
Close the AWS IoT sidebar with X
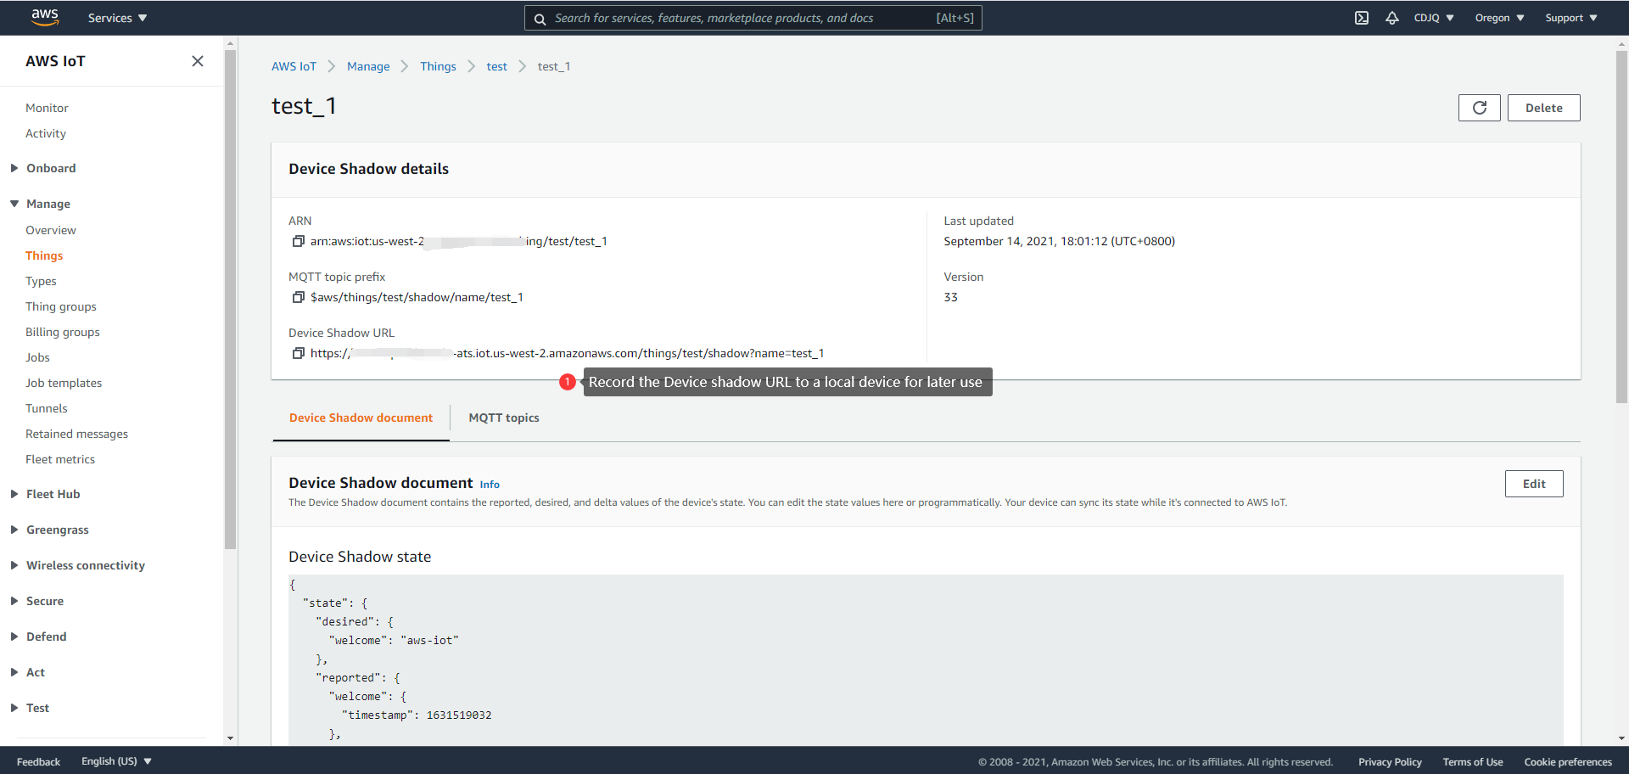click(x=198, y=61)
